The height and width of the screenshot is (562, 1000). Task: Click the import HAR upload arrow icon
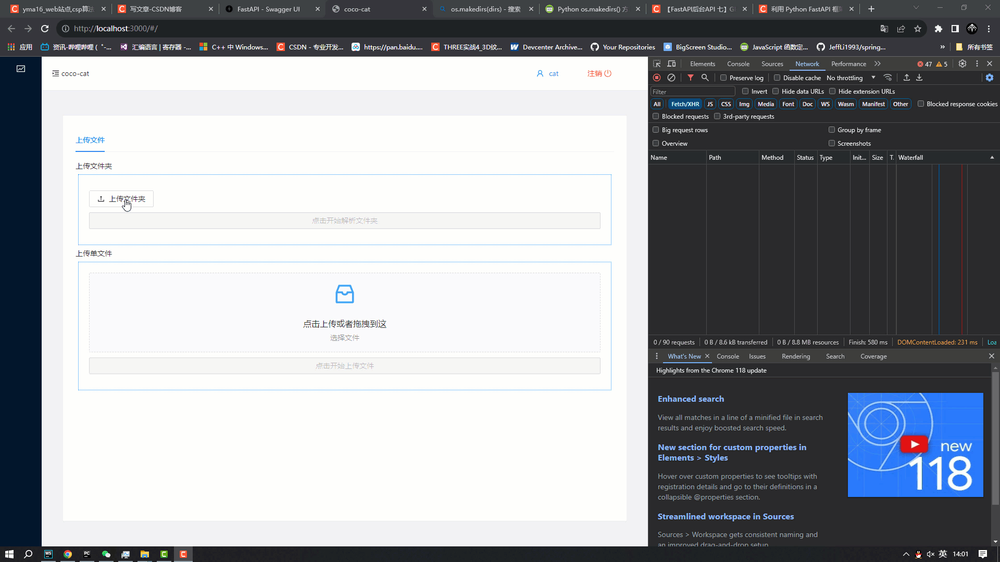906,78
